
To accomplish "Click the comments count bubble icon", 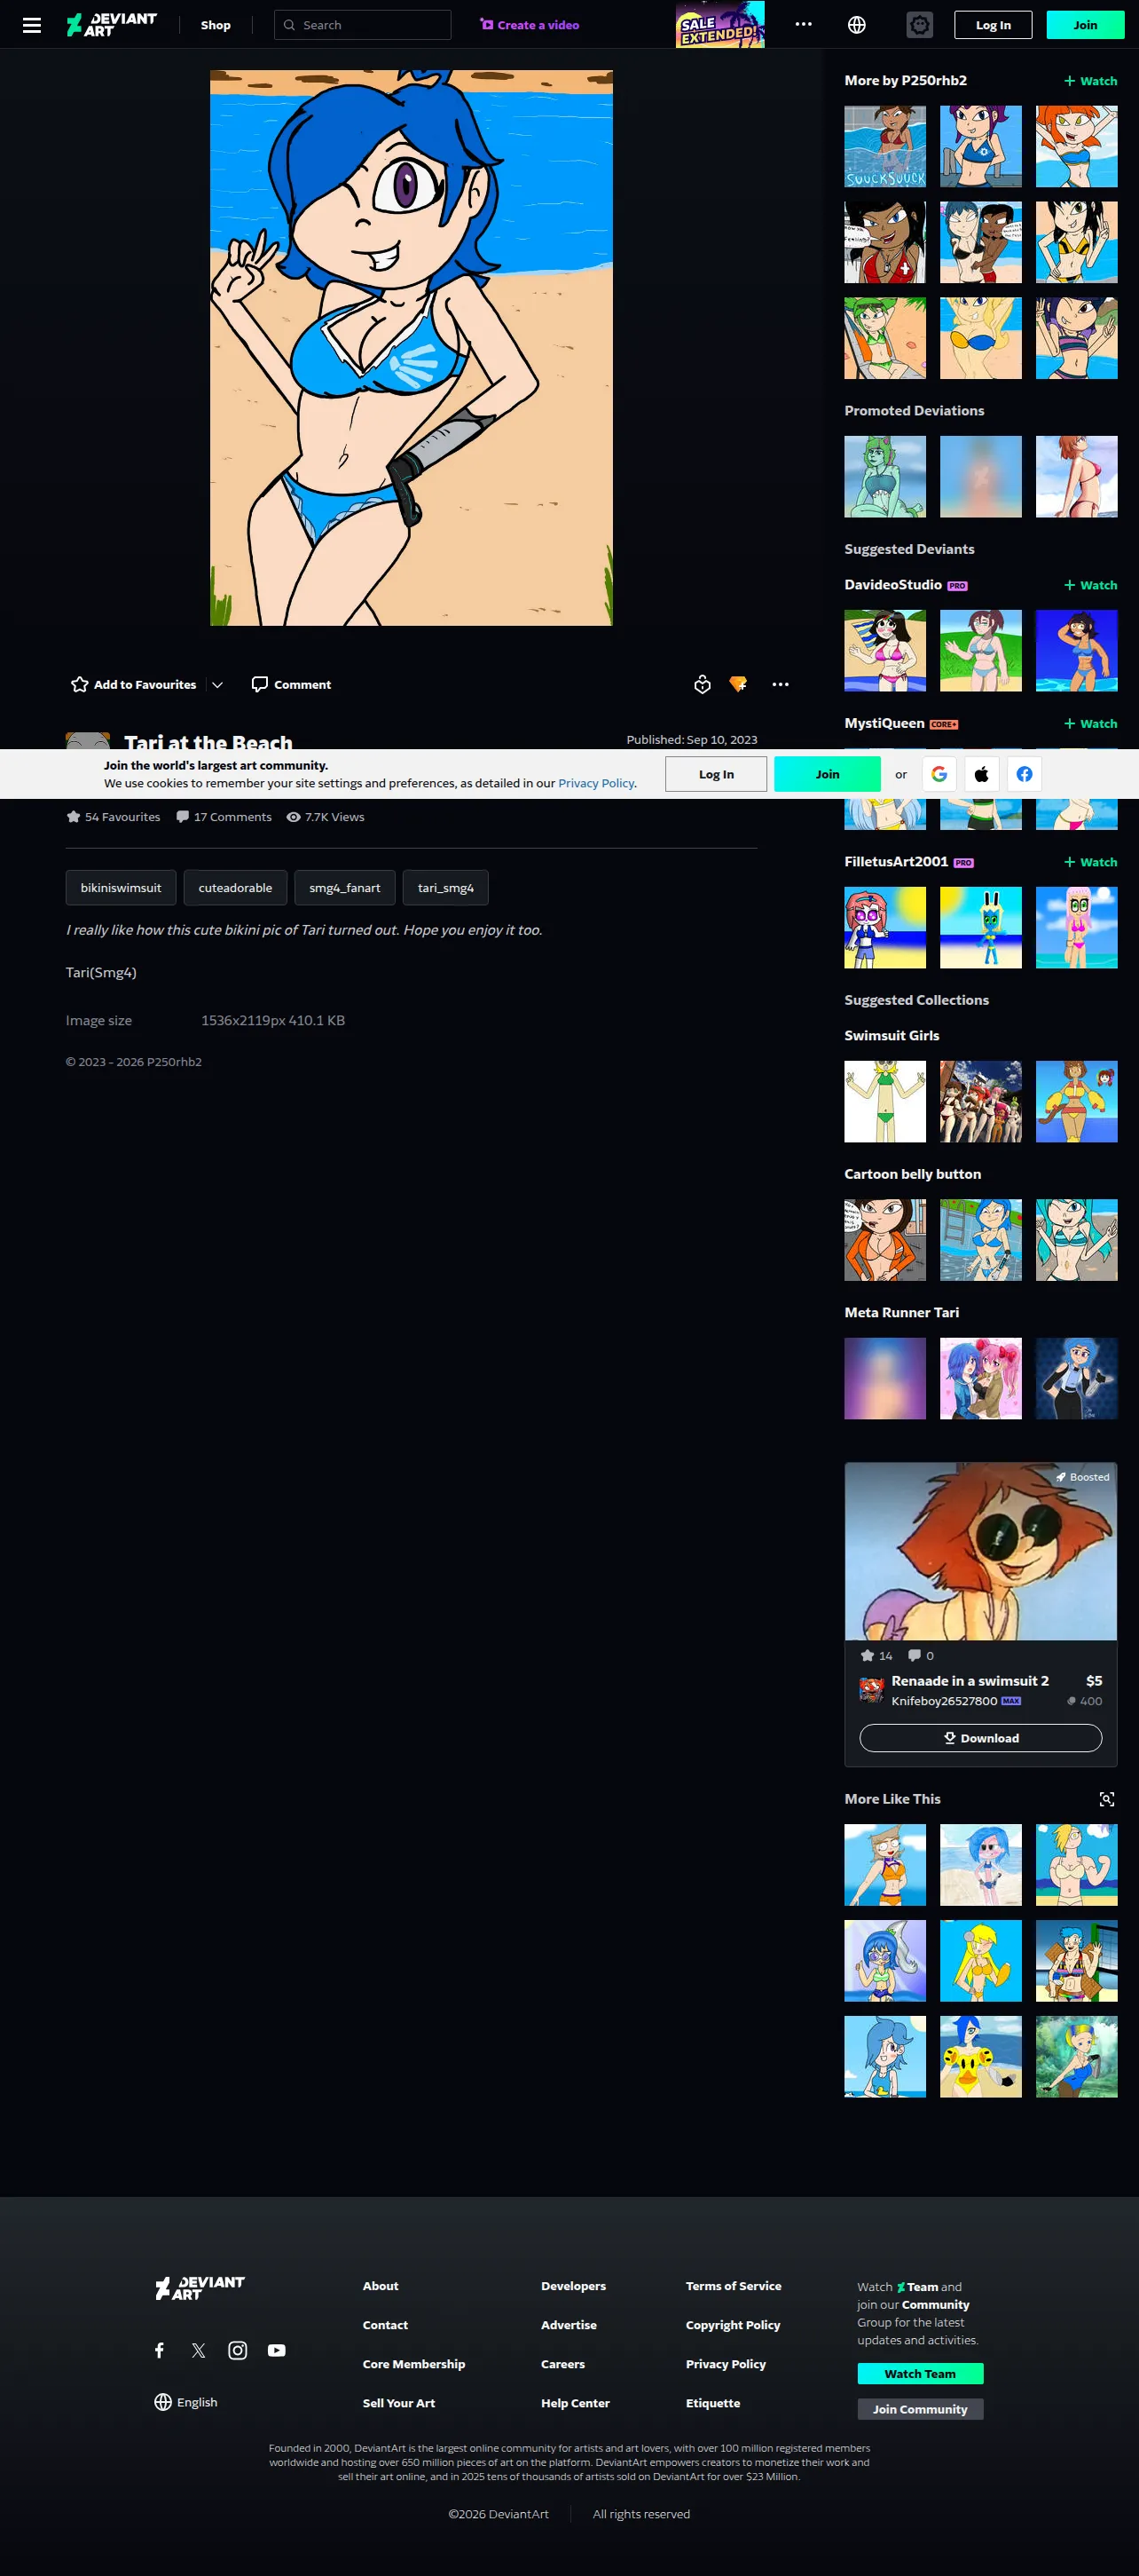I will [183, 817].
